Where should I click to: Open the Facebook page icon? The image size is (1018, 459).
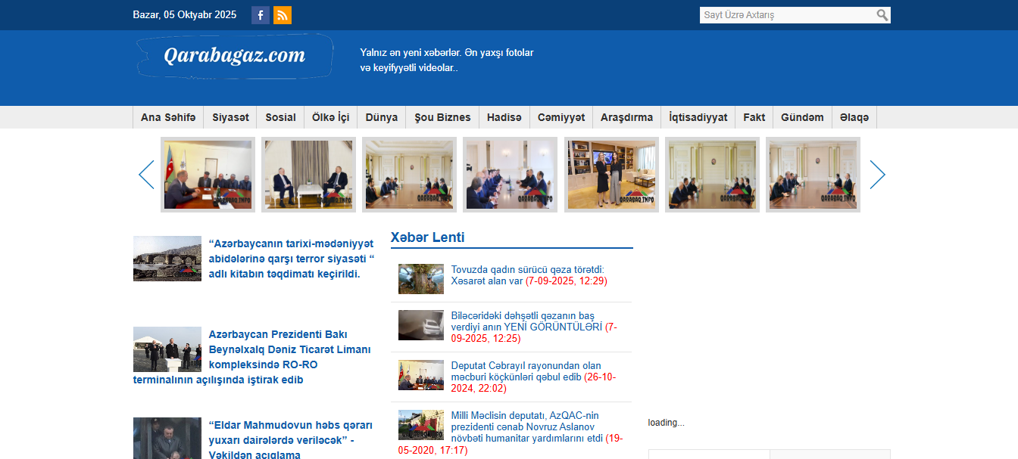click(260, 15)
